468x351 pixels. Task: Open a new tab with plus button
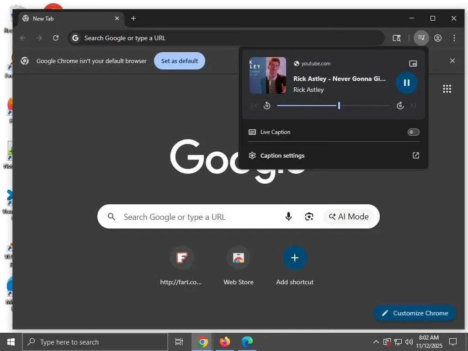click(x=133, y=18)
